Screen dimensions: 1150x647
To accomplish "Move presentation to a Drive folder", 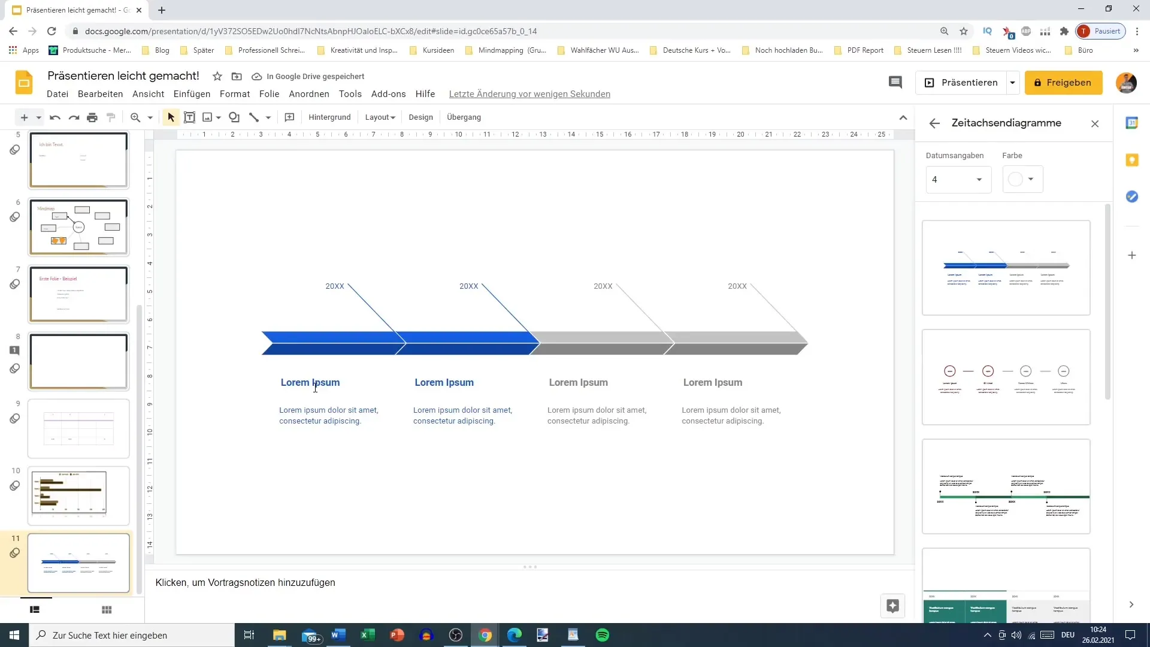I will (237, 76).
